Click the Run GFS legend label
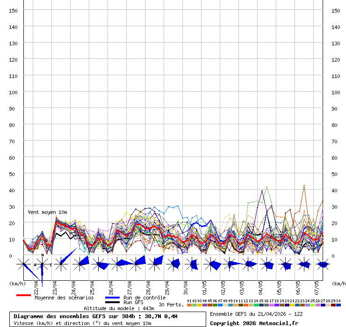This screenshot has height=327, width=346. click(x=133, y=302)
